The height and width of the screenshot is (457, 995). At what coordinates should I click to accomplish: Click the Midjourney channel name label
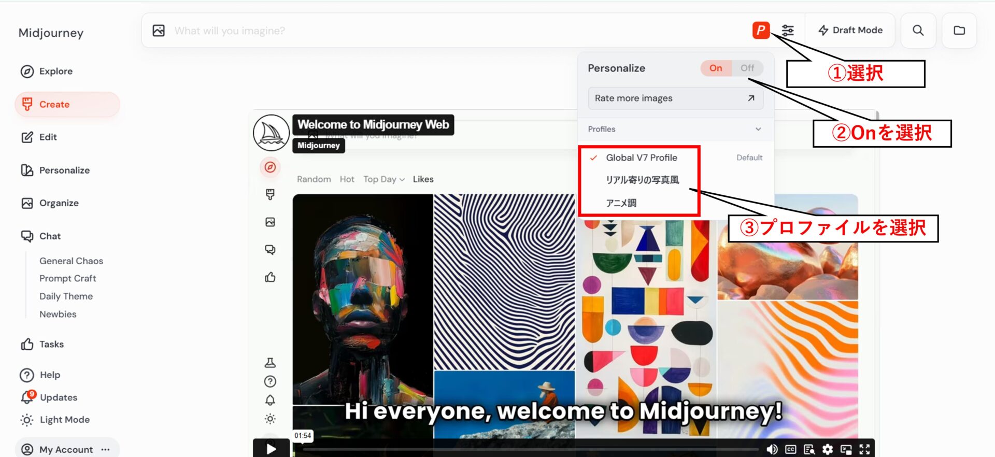319,146
